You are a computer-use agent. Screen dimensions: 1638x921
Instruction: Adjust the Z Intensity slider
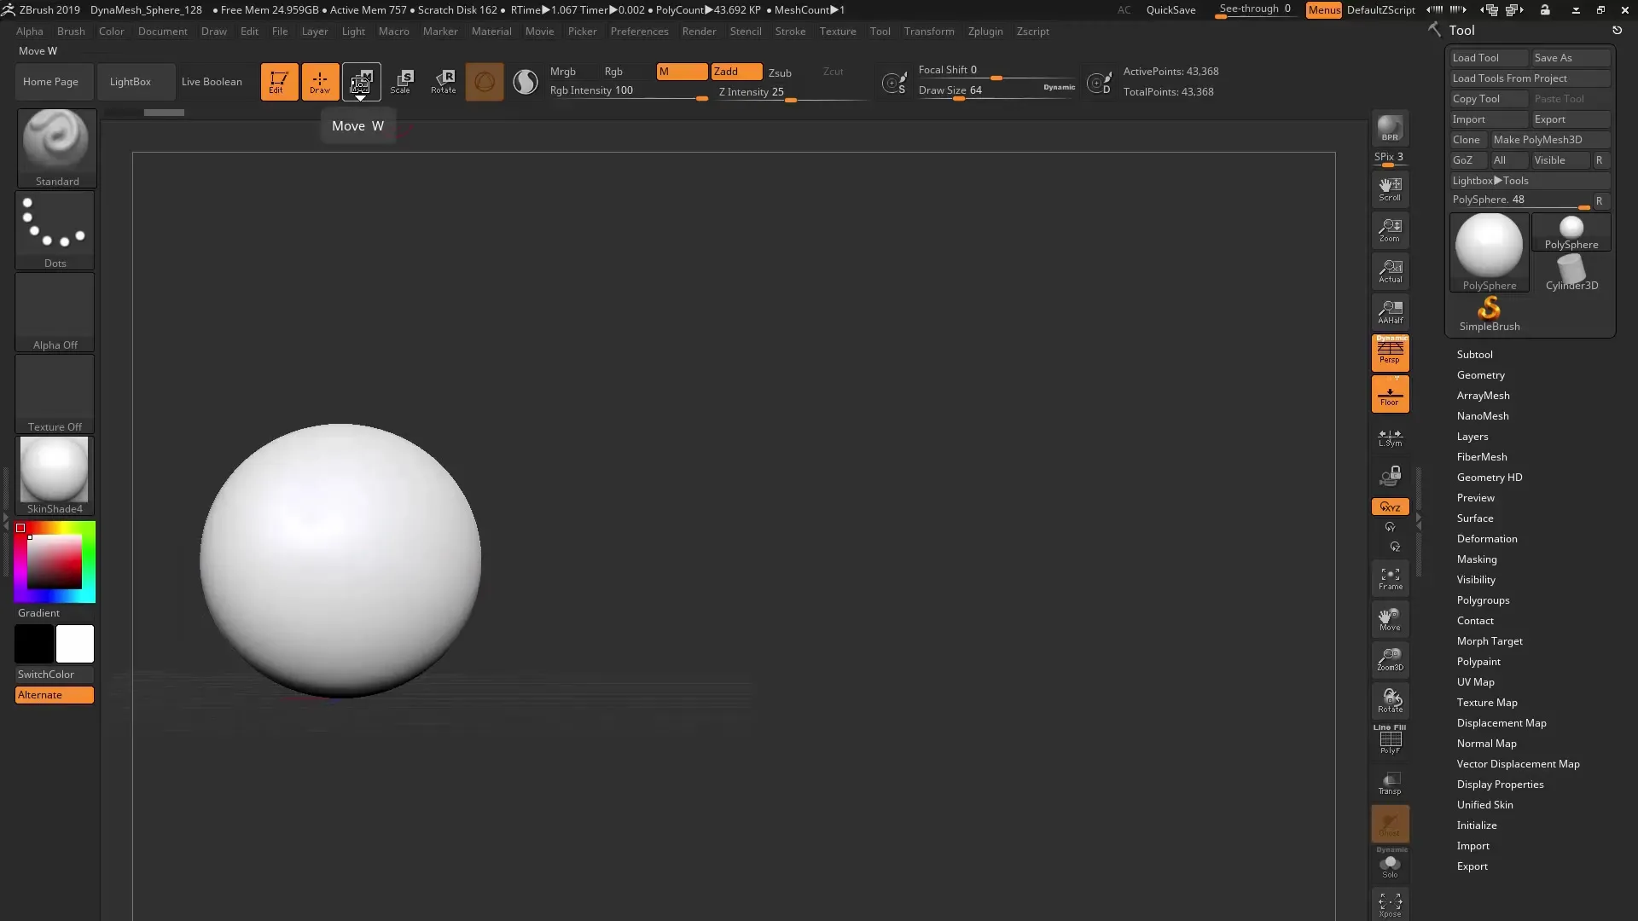(x=793, y=93)
